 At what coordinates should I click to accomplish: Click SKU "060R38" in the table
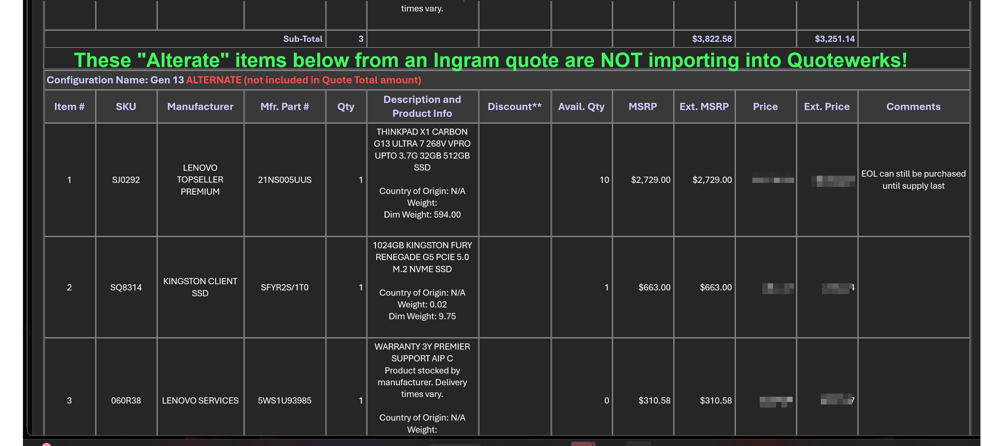(x=126, y=400)
